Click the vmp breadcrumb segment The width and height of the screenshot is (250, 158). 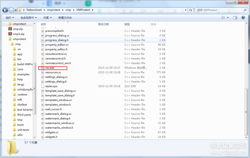tap(68, 10)
